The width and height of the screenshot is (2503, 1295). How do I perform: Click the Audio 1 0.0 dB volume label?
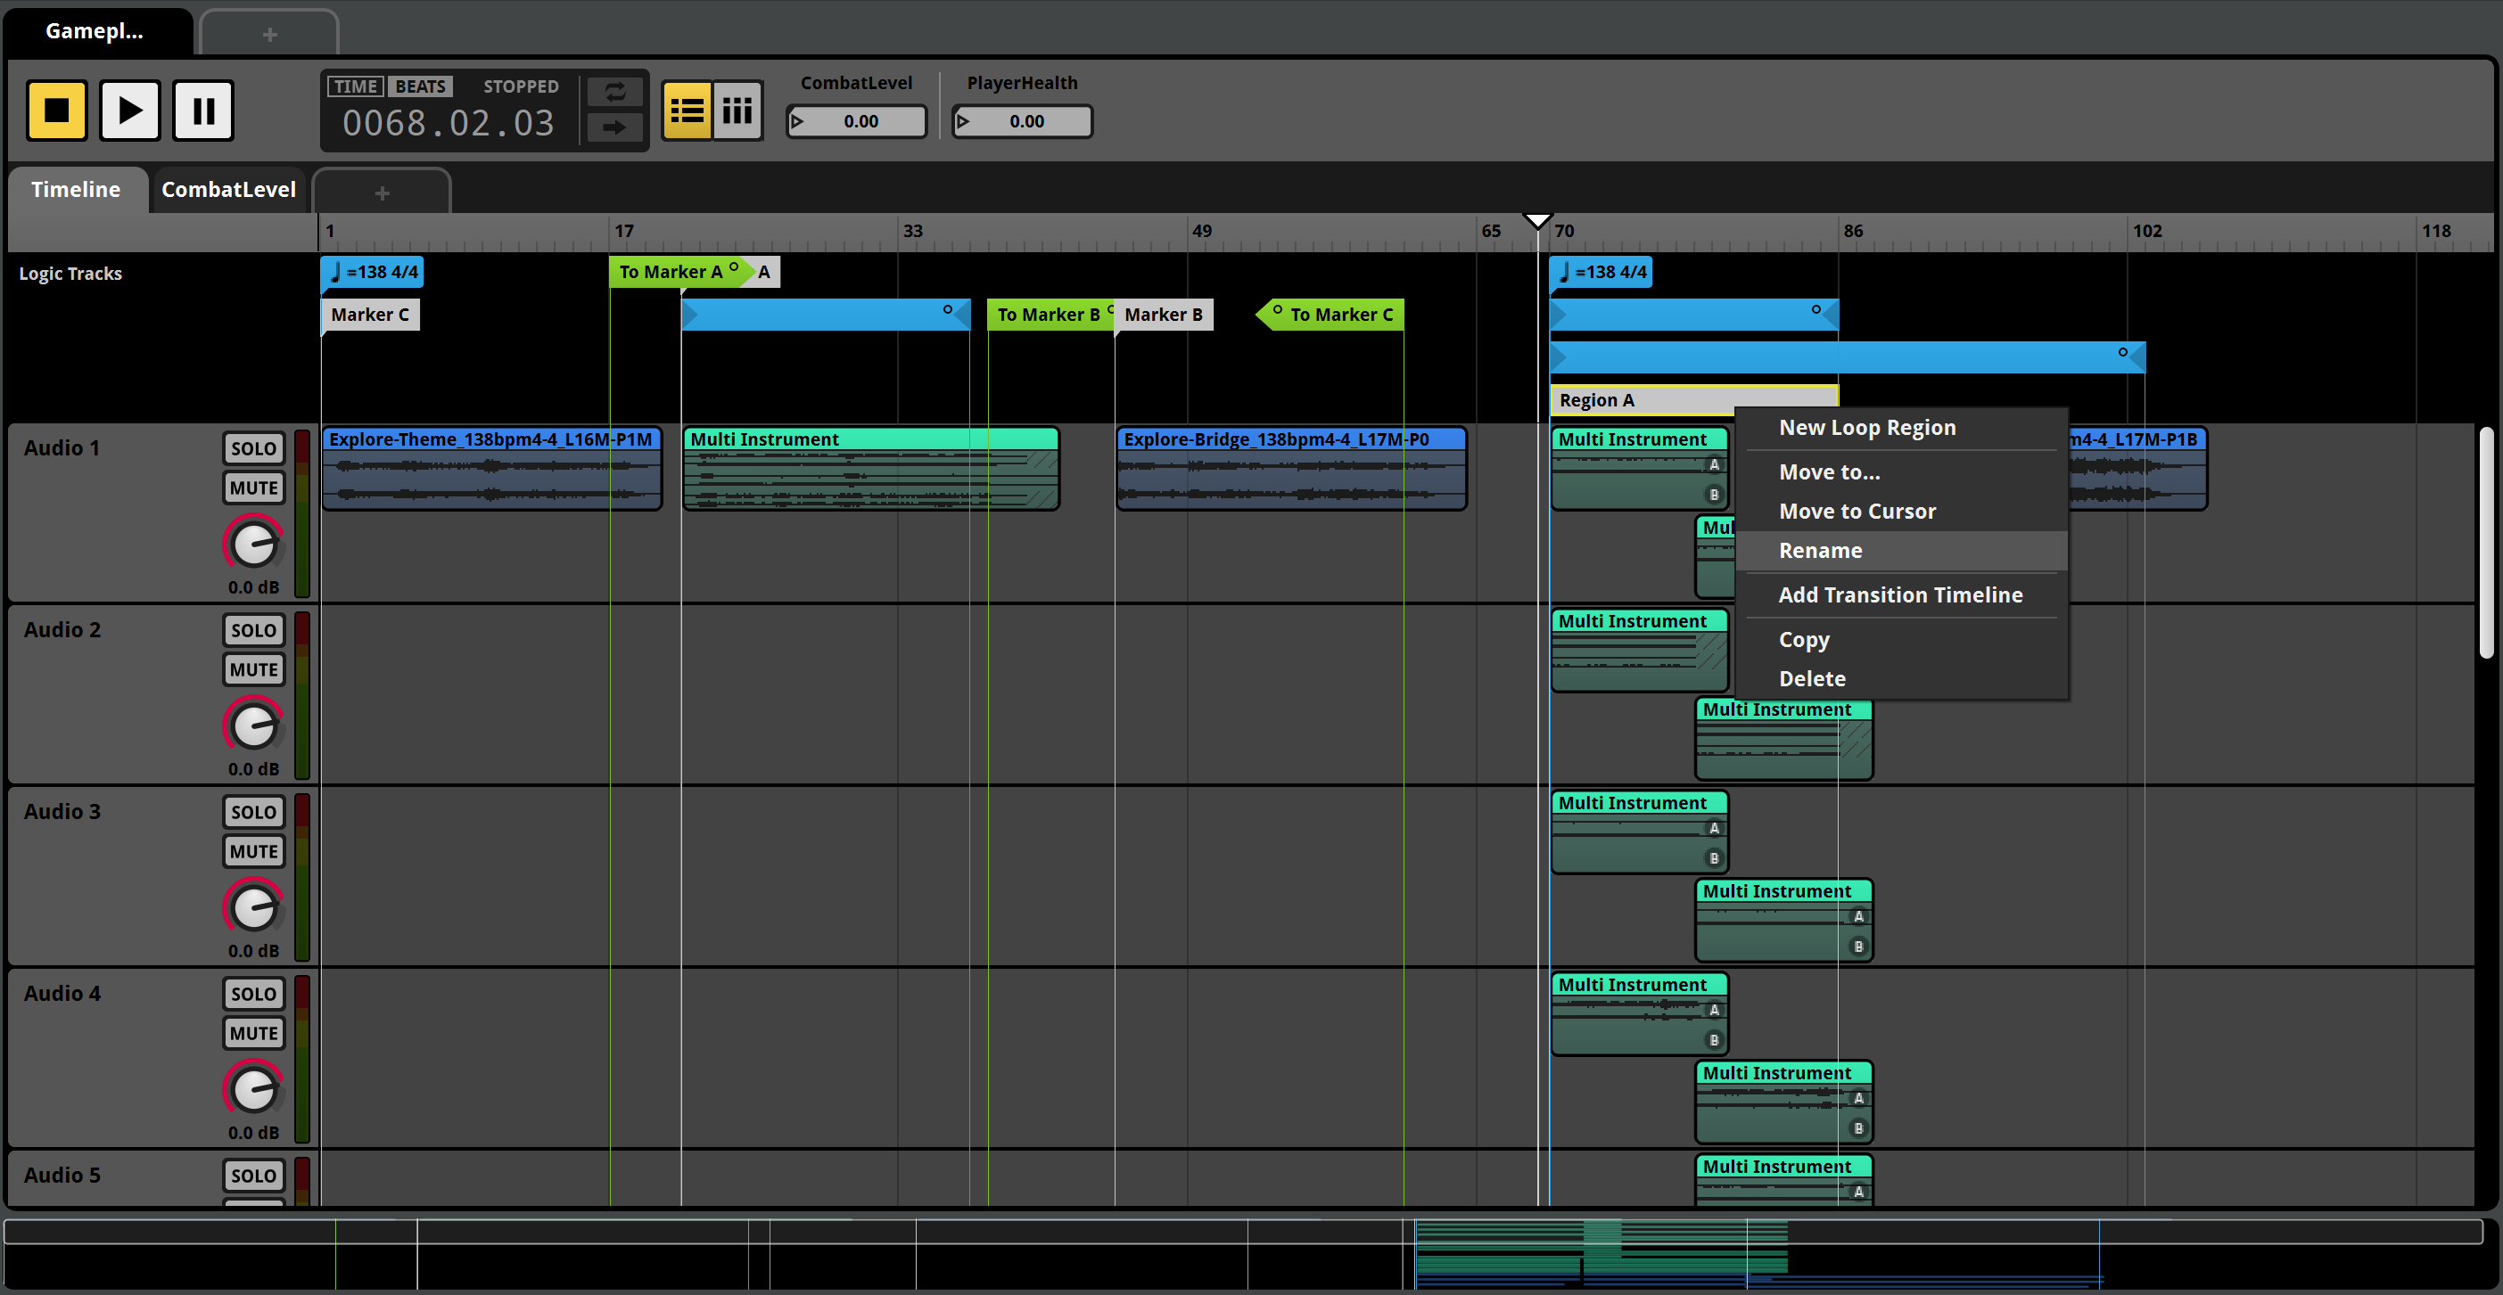(x=253, y=587)
